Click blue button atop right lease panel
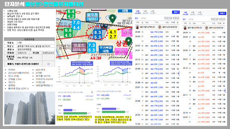The height and width of the screenshot is (129, 230). click(x=222, y=13)
